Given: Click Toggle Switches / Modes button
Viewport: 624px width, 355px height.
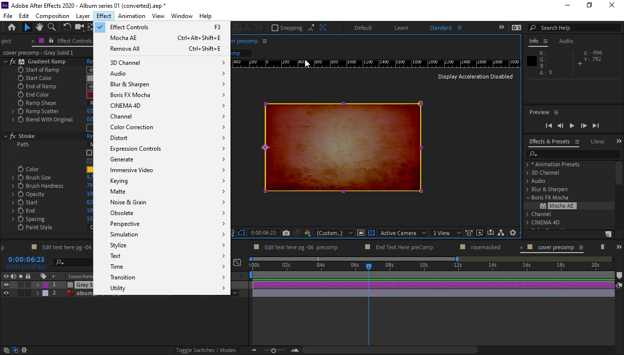Looking at the screenshot, I should point(206,350).
